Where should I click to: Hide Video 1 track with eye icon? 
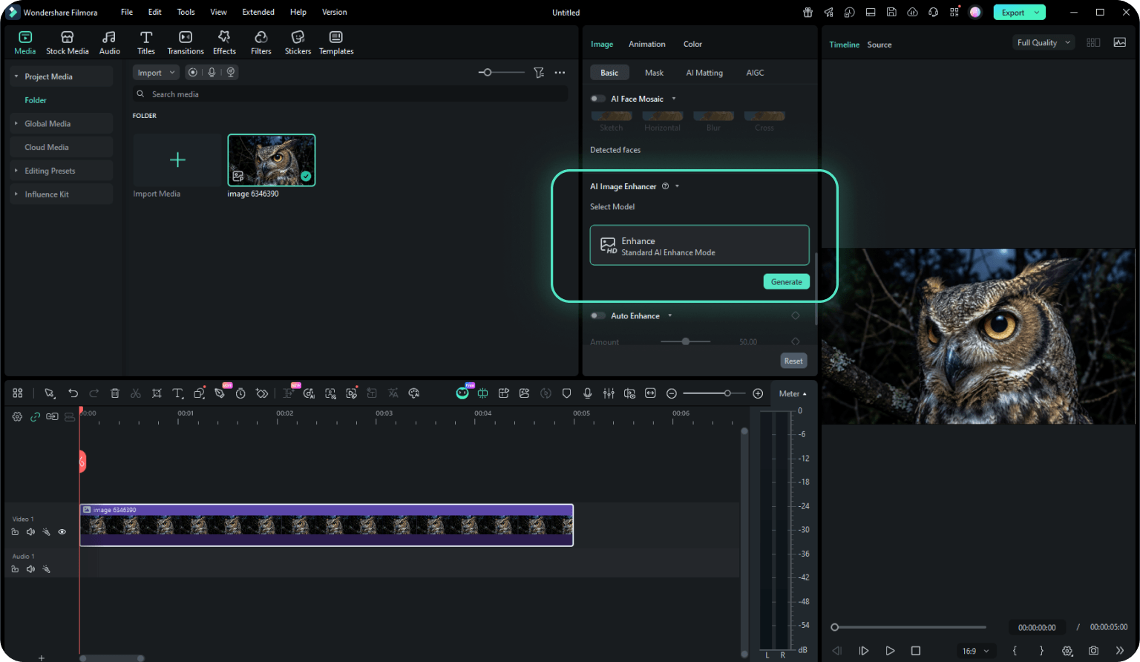pyautogui.click(x=62, y=532)
